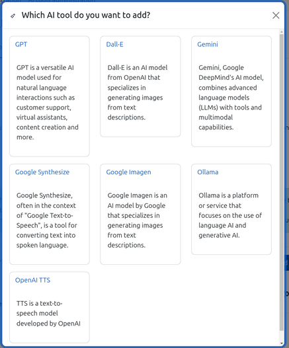Click the dialog title text
The height and width of the screenshot is (348, 289).
(86, 15)
